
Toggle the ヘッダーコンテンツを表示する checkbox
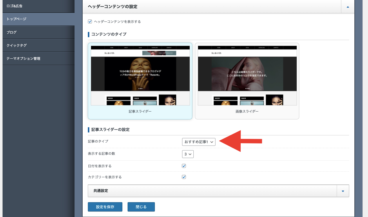pyautogui.click(x=90, y=21)
